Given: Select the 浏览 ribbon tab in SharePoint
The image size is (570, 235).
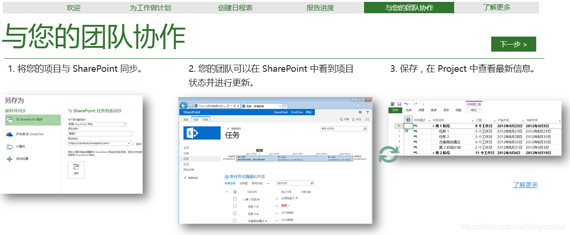Looking at the screenshot, I should 186,120.
